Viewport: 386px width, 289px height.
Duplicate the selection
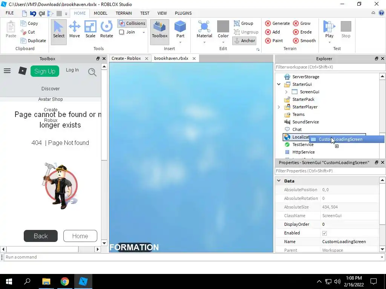[x=33, y=41]
